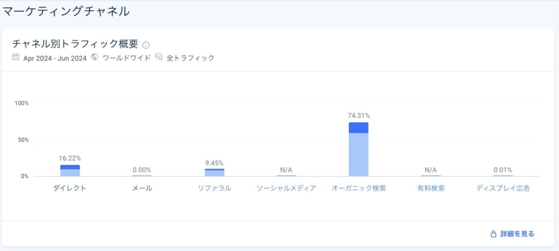Click the ダイレクト bar in the chart
The image size is (559, 251).
pyautogui.click(x=70, y=171)
